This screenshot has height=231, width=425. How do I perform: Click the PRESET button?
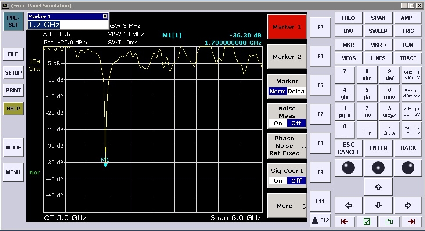click(x=13, y=21)
